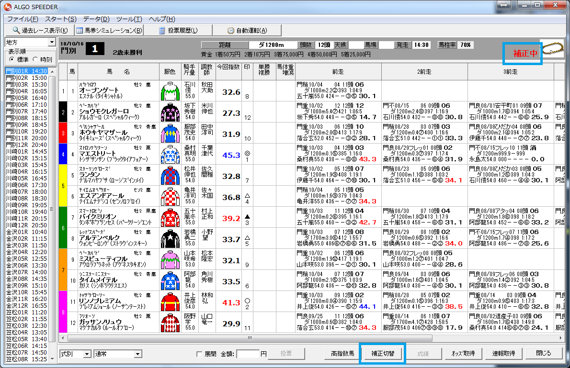This screenshot has width=570, height=368.
Task: Click the ◎ mark for マエストリート
Action: tap(247, 153)
